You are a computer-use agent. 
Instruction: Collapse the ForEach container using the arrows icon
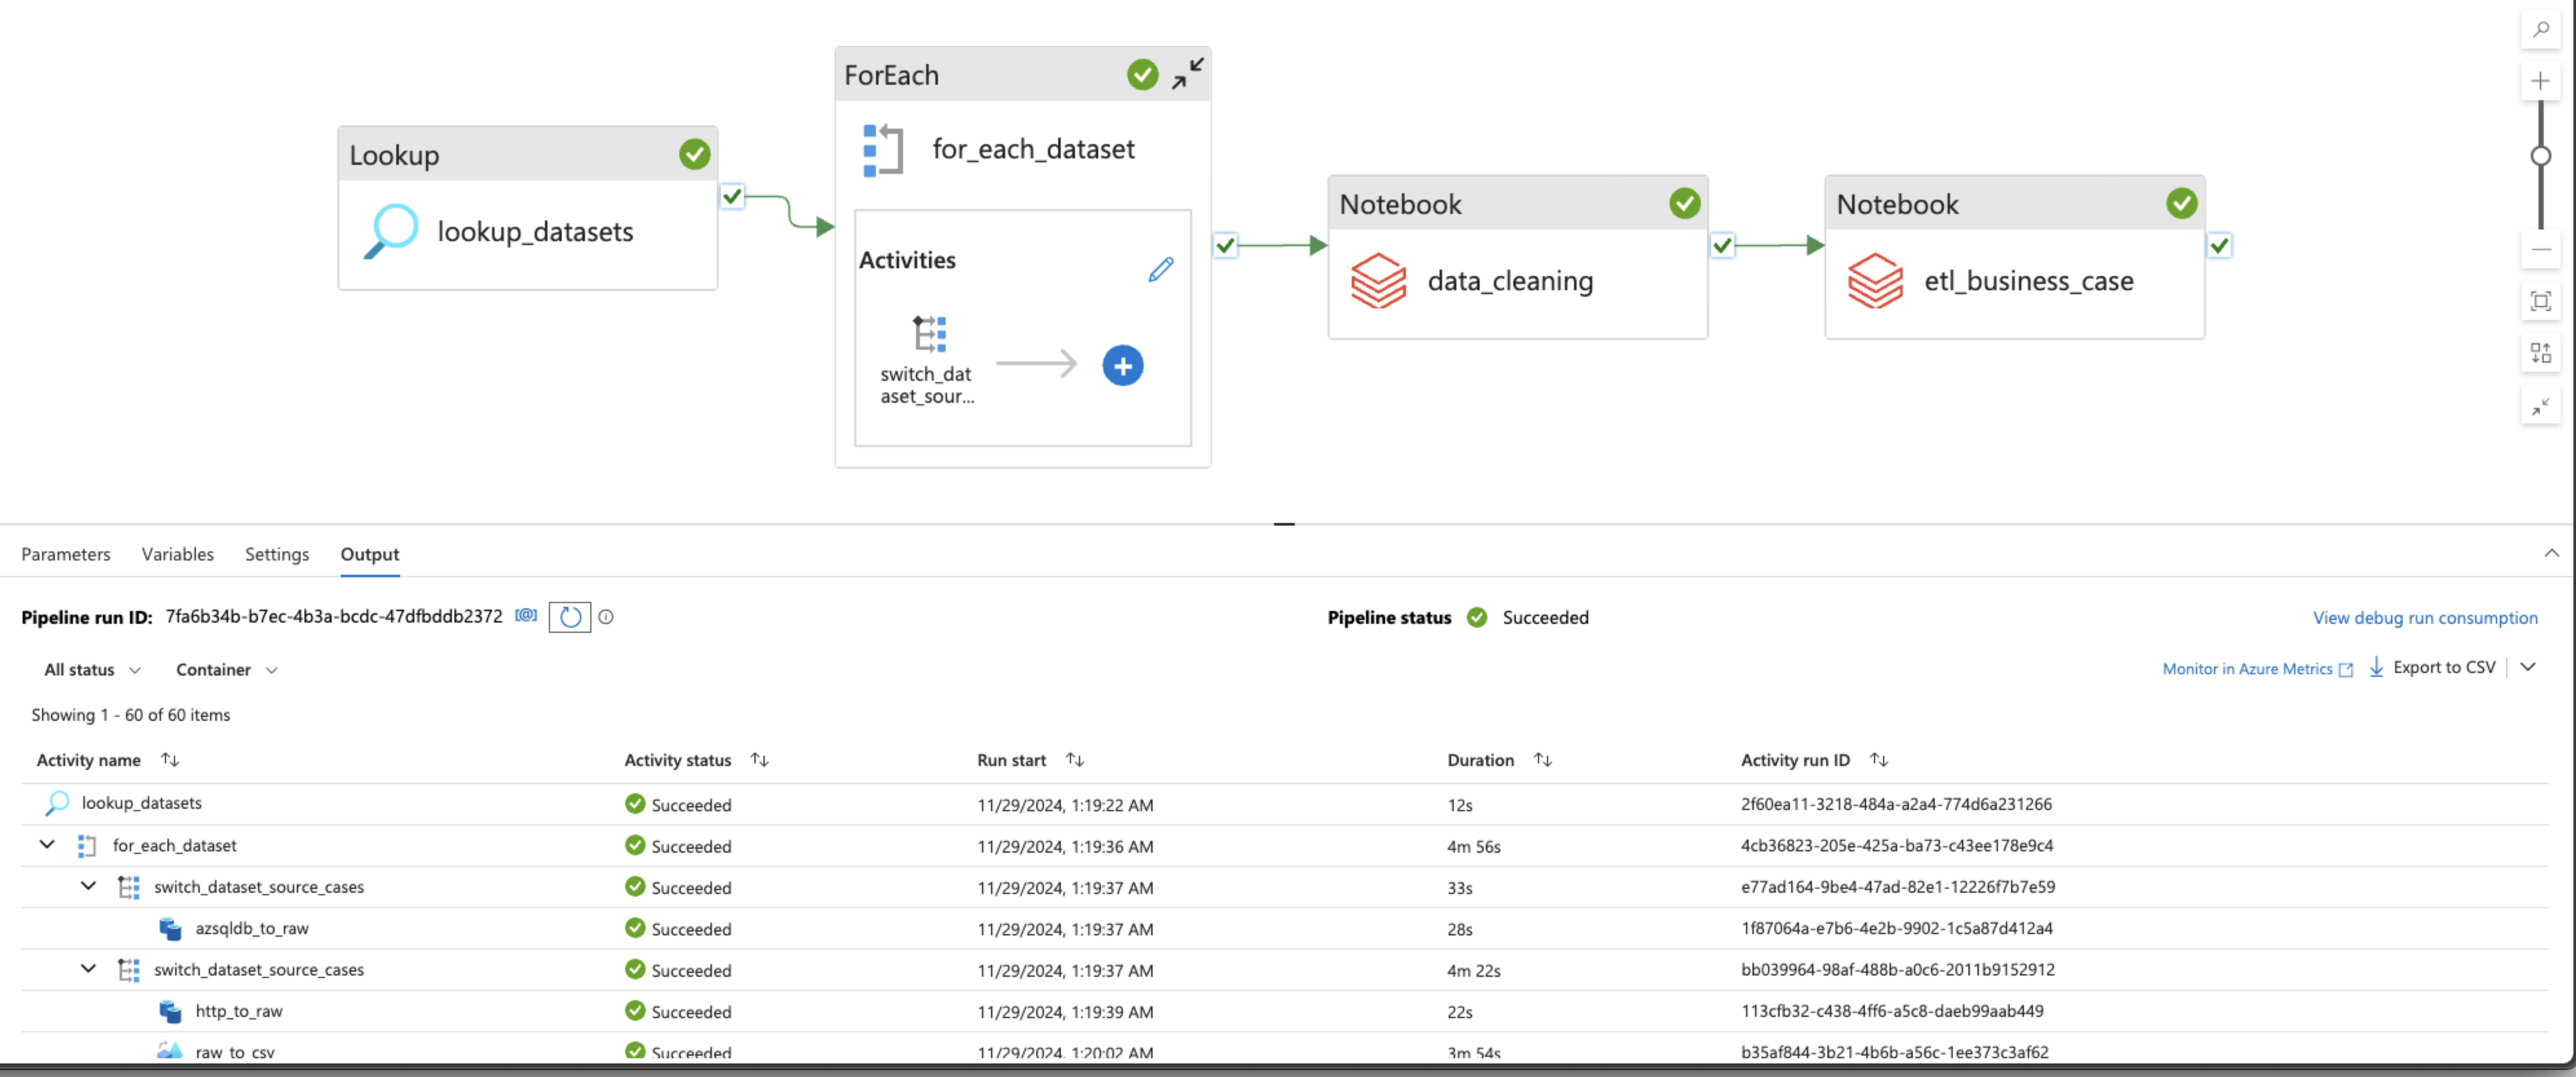1188,74
